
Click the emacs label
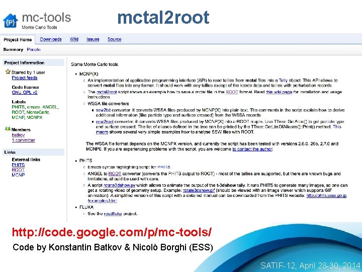[34, 107]
